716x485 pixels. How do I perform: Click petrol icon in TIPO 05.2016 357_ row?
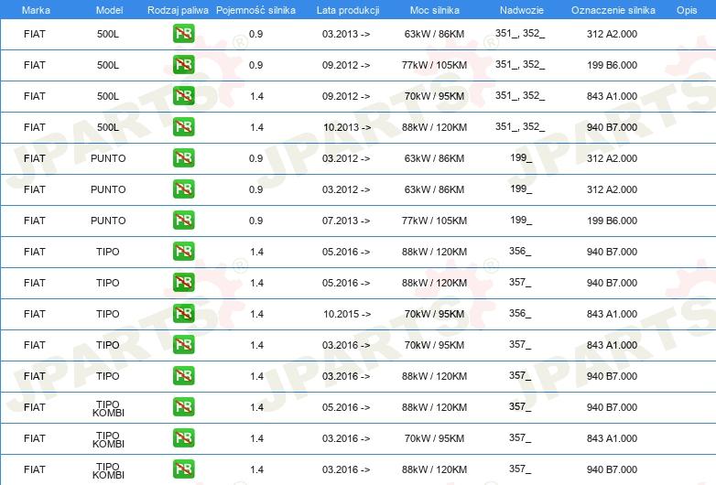[183, 283]
